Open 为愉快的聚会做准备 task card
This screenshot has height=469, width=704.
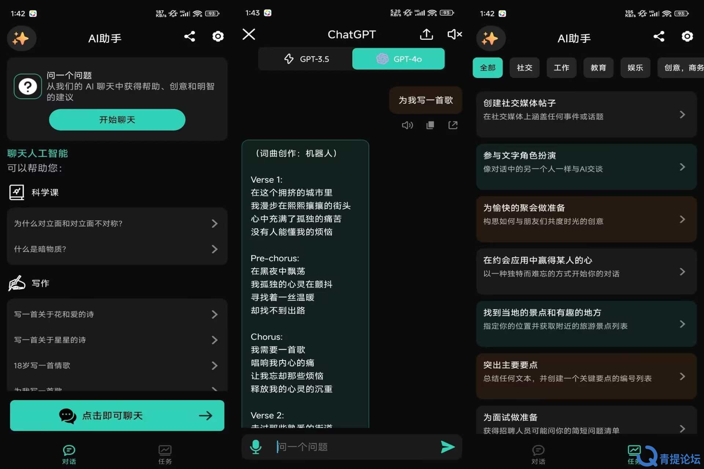click(586, 219)
